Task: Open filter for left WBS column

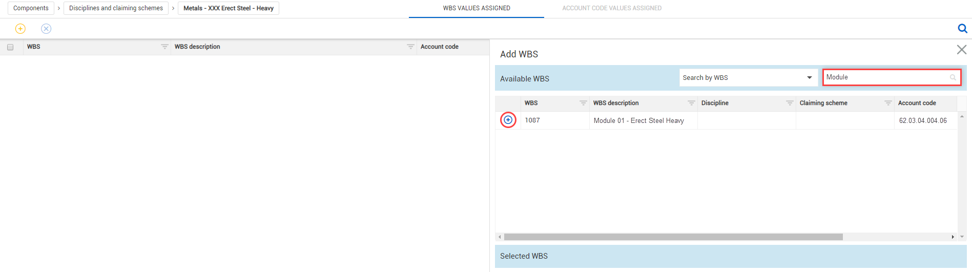Action: pos(164,47)
